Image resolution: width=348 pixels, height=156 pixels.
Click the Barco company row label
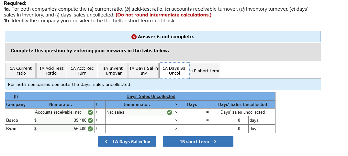pyautogui.click(x=12, y=120)
